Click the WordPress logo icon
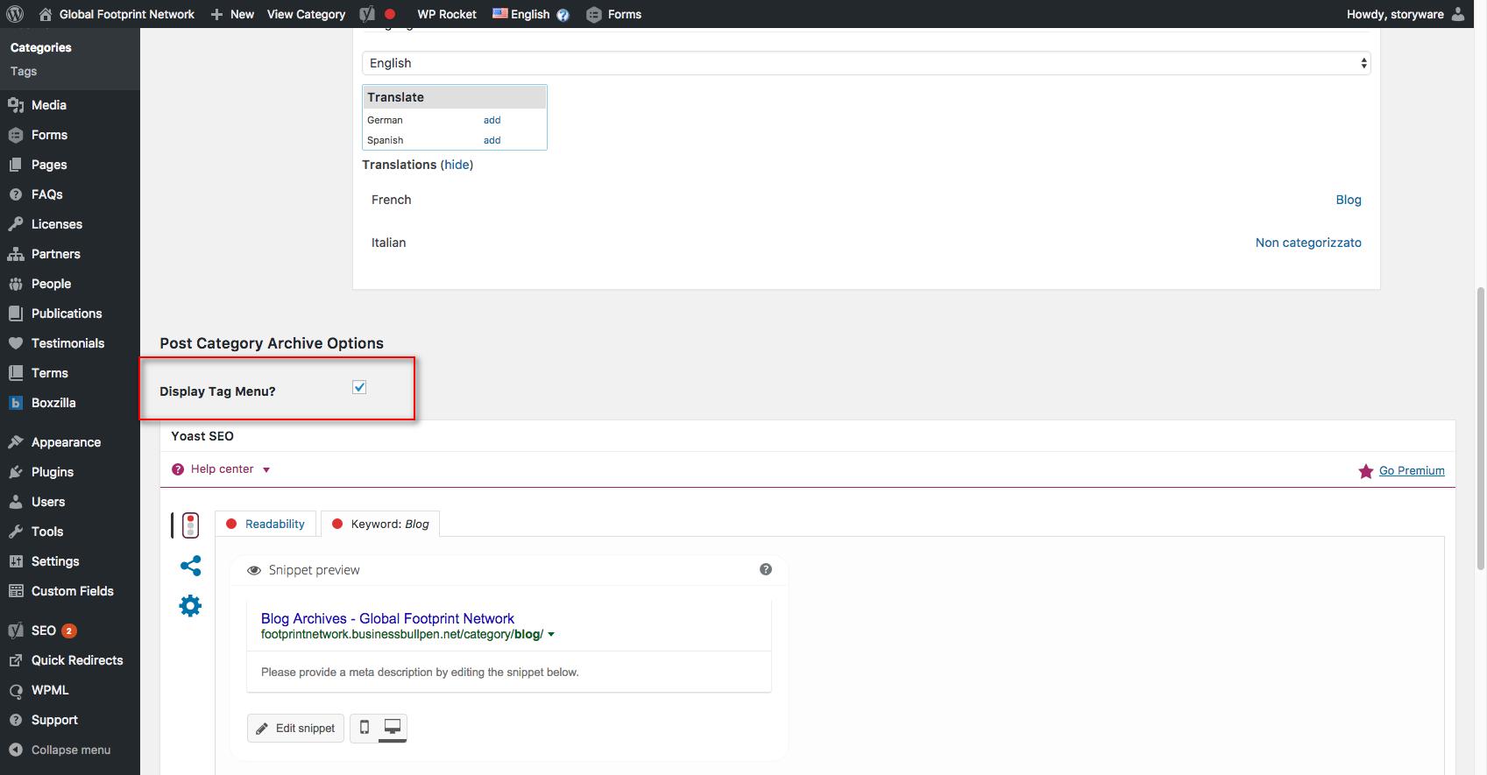 [x=15, y=14]
